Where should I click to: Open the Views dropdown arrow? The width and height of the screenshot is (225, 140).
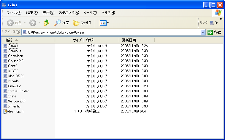point(108,22)
